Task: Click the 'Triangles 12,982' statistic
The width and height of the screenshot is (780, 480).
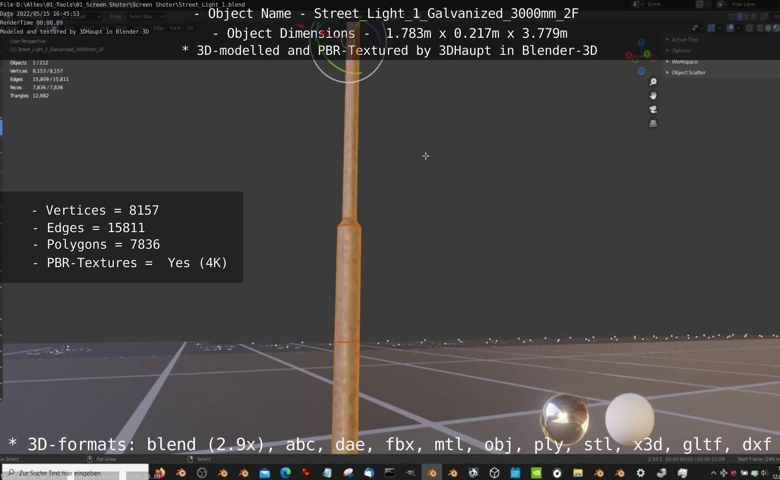Action: click(29, 96)
